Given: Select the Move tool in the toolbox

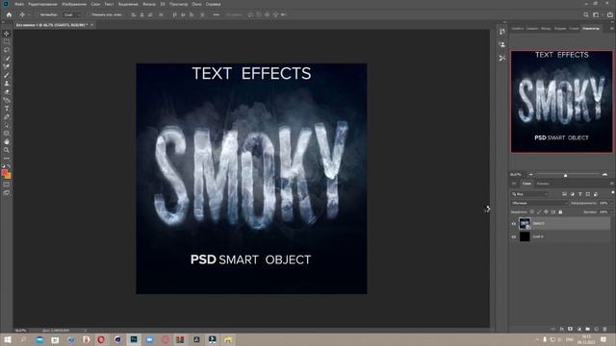Looking at the screenshot, I should tap(7, 34).
